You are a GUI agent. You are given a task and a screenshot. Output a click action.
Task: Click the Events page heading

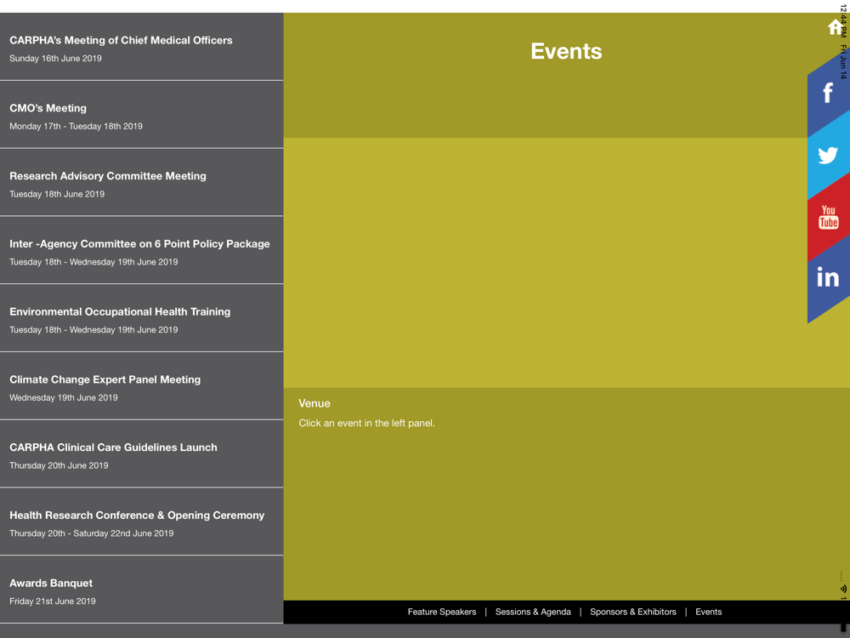pos(566,51)
